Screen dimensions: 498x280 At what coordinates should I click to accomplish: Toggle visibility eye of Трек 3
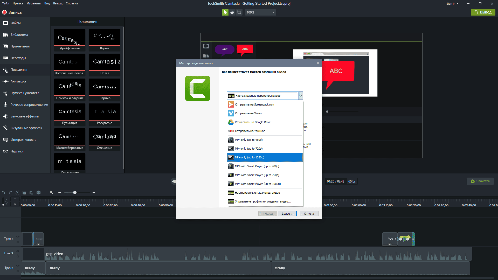pos(18,236)
